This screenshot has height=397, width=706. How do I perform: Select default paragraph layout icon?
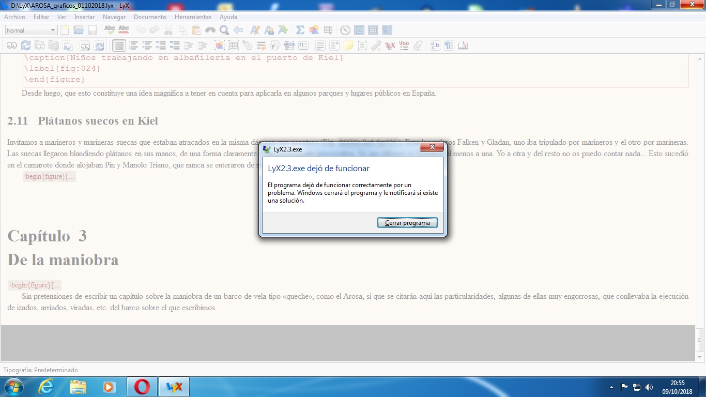click(x=119, y=45)
